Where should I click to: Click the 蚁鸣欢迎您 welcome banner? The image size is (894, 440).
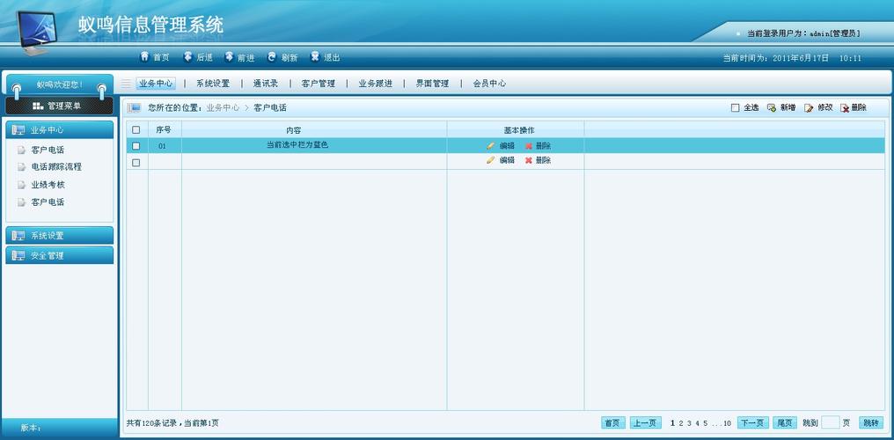pyautogui.click(x=59, y=84)
